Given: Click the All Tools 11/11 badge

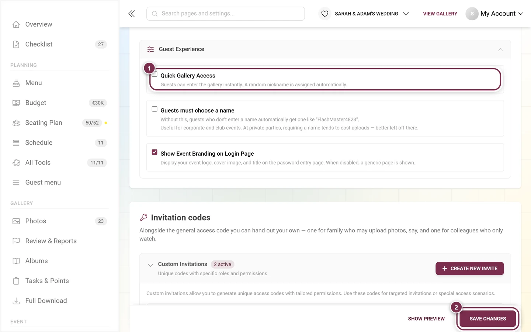Looking at the screenshot, I should pos(97,163).
